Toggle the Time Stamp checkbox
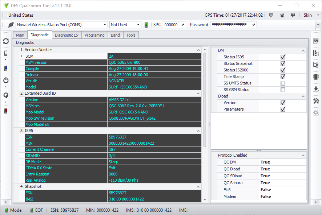The width and height of the screenshot is (322, 215). 283,77
